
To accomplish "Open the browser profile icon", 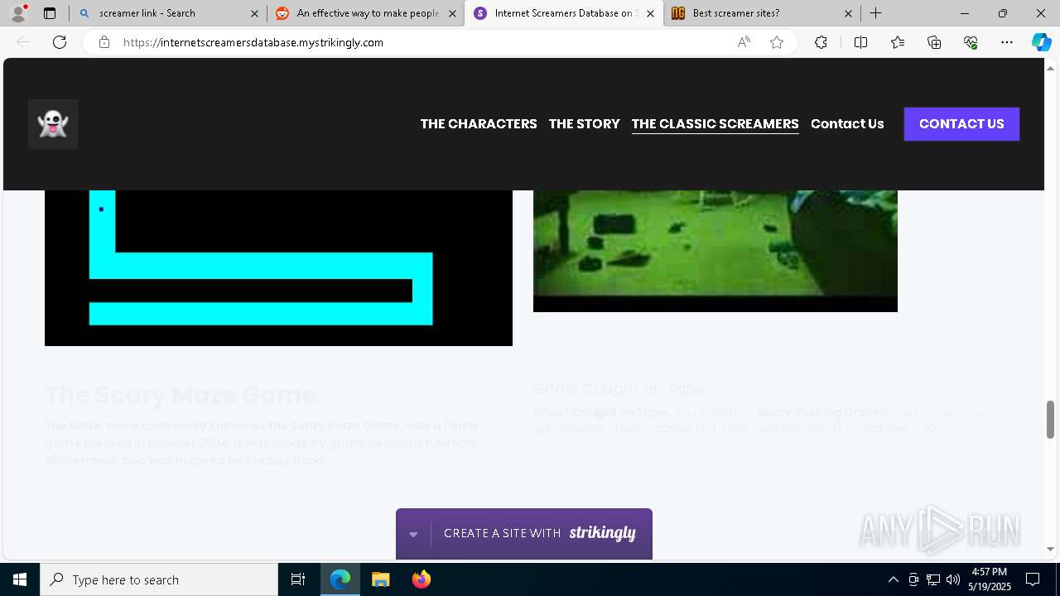I will (18, 13).
